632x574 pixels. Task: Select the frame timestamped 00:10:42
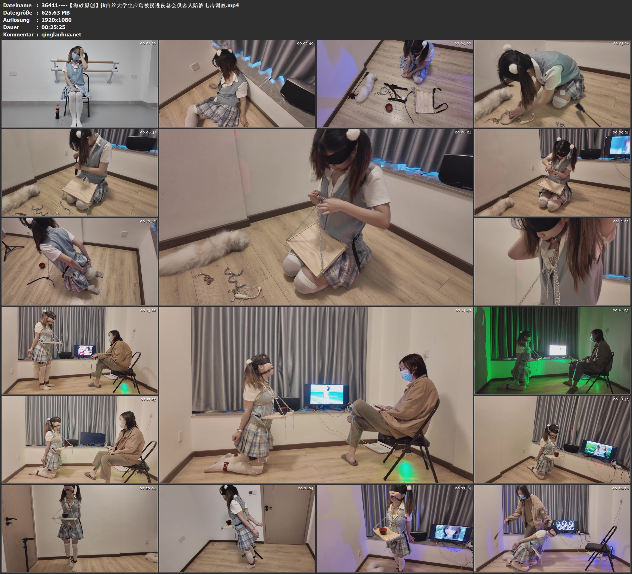tap(80, 261)
